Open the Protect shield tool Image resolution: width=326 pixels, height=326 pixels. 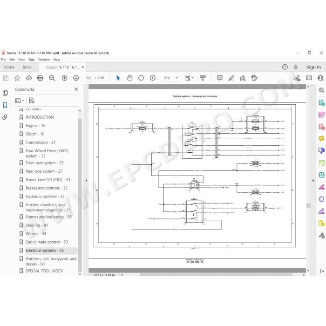(x=321, y=199)
